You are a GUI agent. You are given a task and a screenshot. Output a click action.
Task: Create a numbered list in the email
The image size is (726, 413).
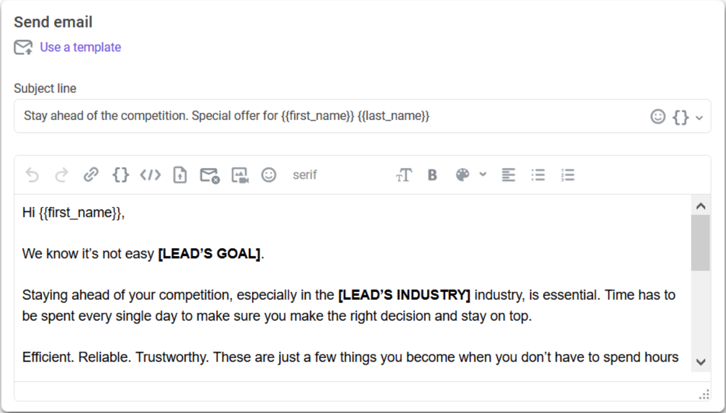coord(567,175)
